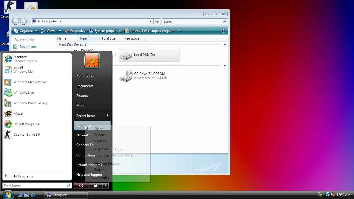The image size is (354, 199).
Task: Refresh the Computer window address bar
Action: [157, 21]
